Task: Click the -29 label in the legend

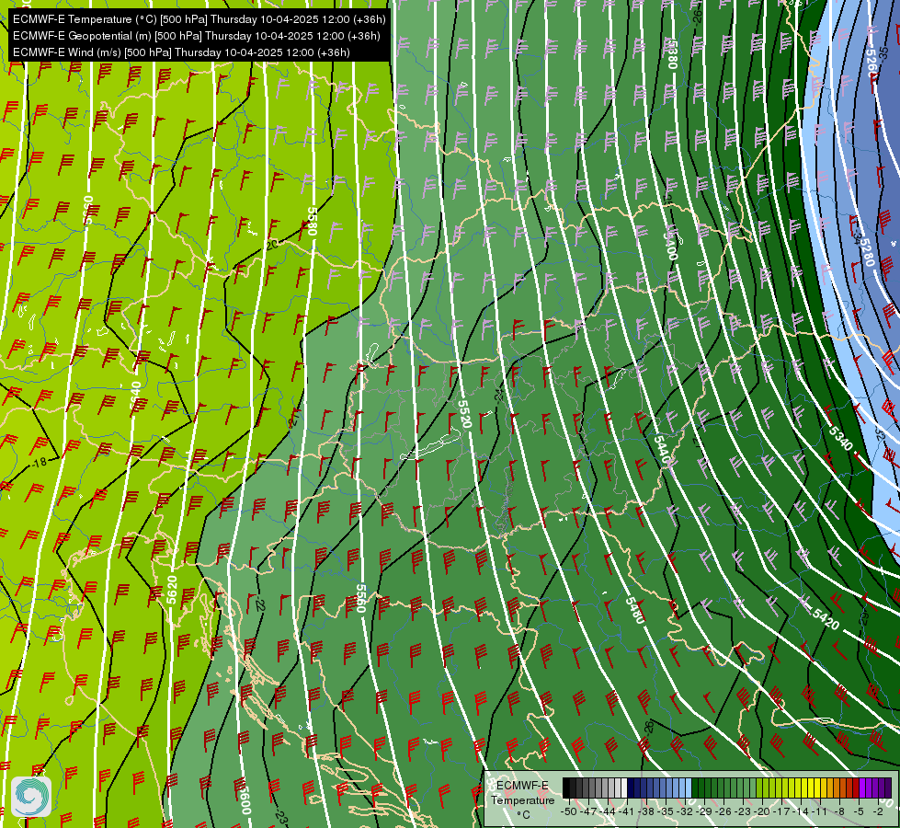Action: [705, 811]
